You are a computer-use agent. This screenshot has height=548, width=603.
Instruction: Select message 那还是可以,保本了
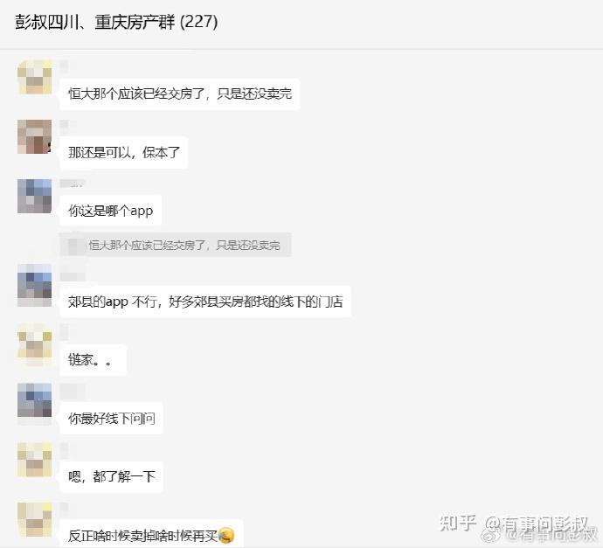click(124, 153)
